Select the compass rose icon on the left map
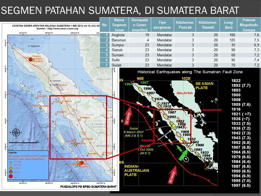This screenshot has height=196, width=261. (x=16, y=132)
